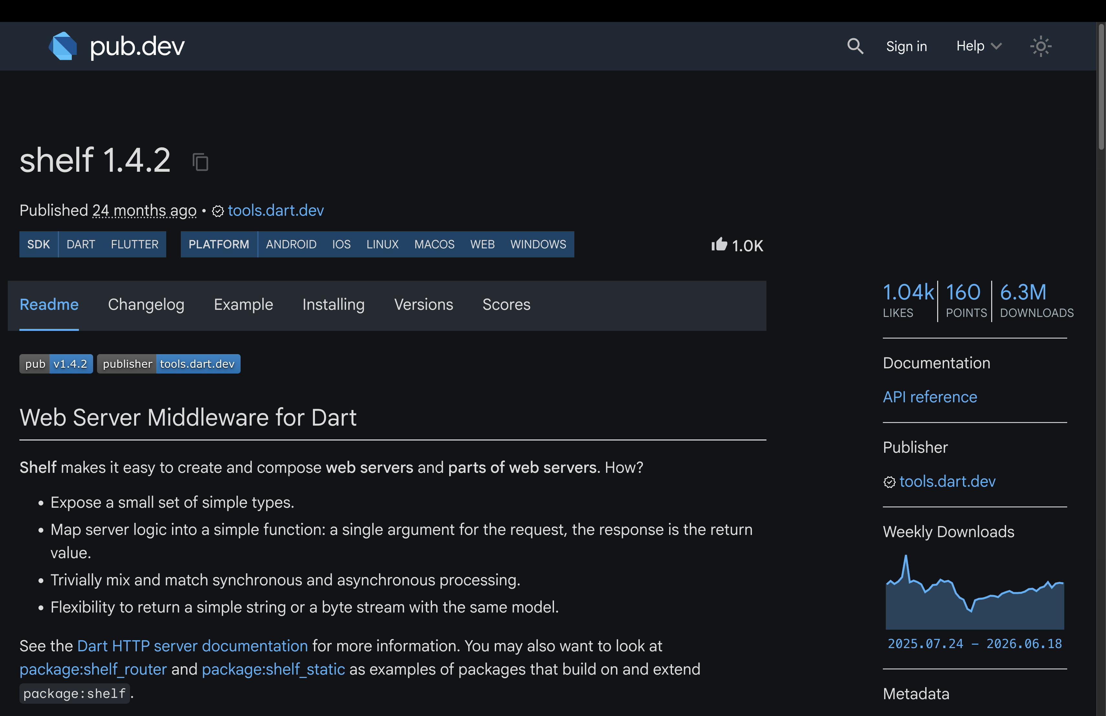Click the 'Documentation' sidebar heading
This screenshot has width=1106, height=716.
(x=936, y=363)
